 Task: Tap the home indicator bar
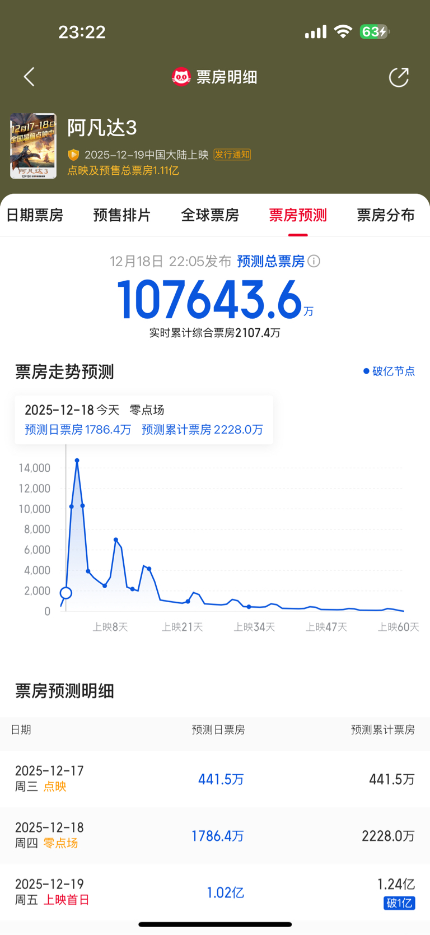tap(215, 924)
